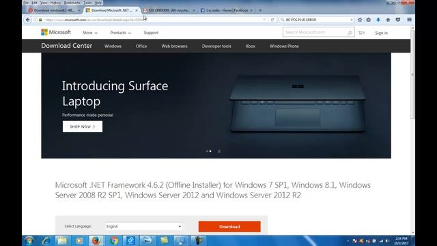The image size is (437, 246).
Task: Open Xbox in Download Center nav
Action: [x=251, y=46]
